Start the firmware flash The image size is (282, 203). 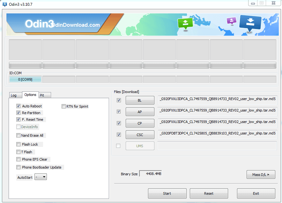point(167,193)
